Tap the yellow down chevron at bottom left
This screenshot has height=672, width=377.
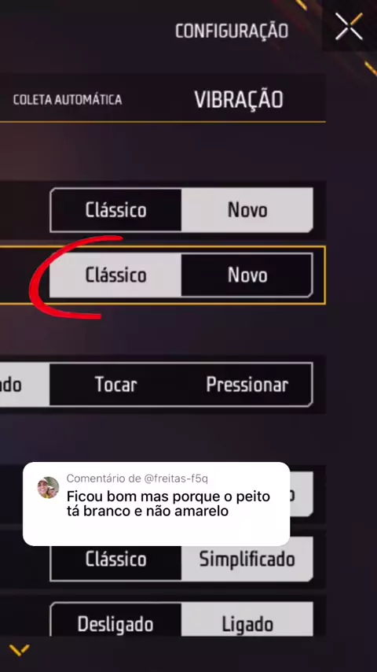20,650
